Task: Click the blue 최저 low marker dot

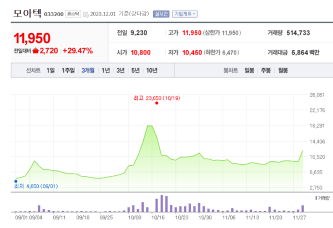Action: coord(16,181)
